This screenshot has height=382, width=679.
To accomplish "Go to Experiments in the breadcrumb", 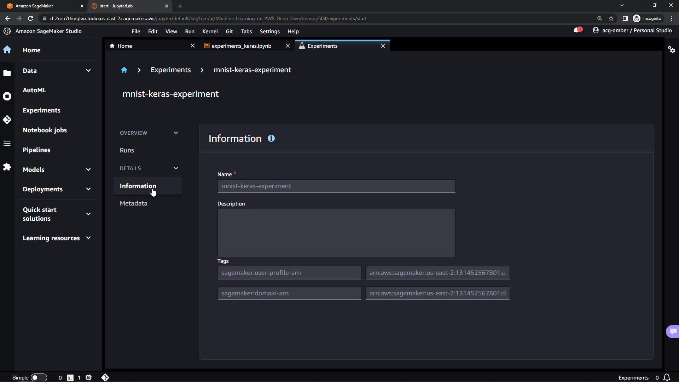I will coord(170,70).
